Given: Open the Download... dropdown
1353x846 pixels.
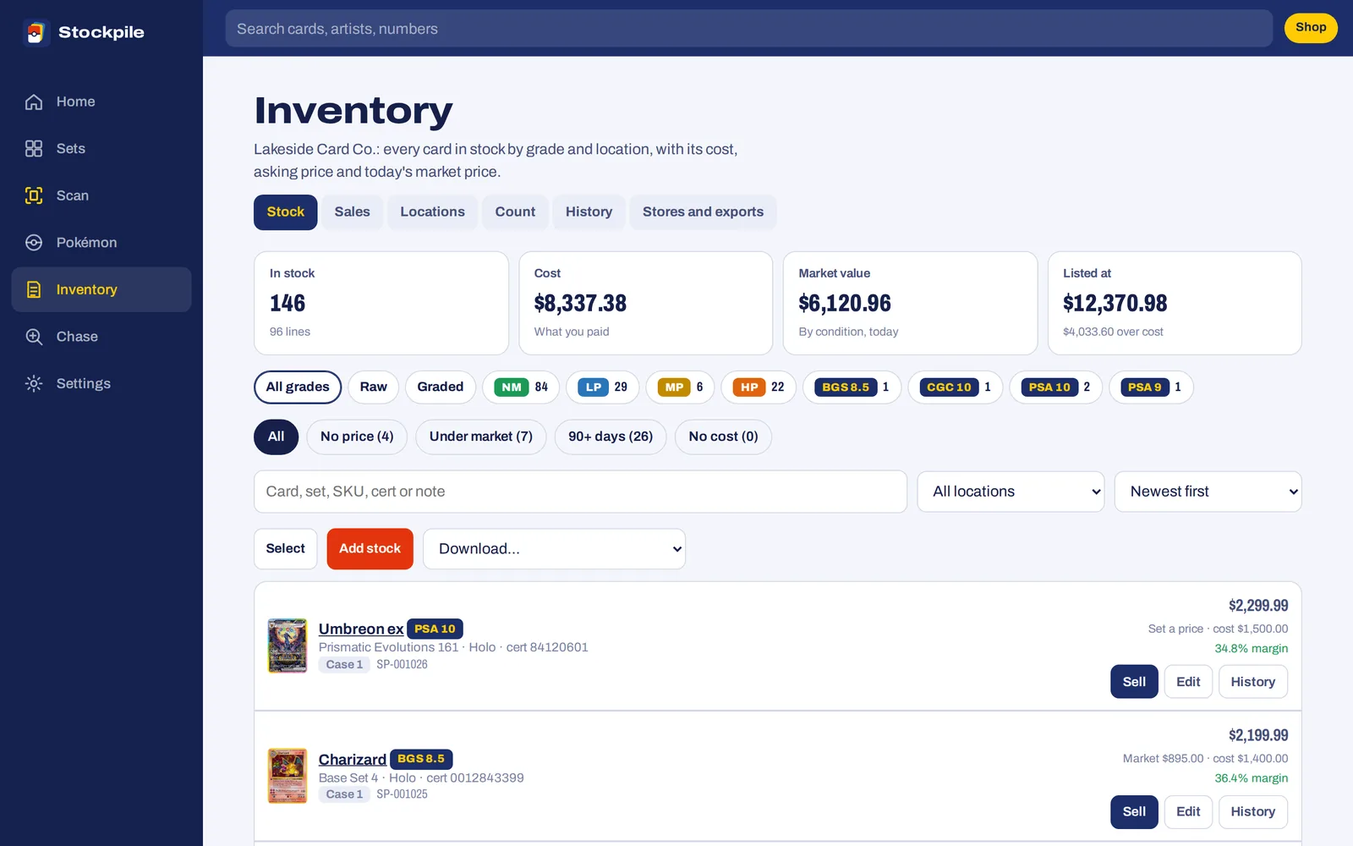Looking at the screenshot, I should [554, 549].
